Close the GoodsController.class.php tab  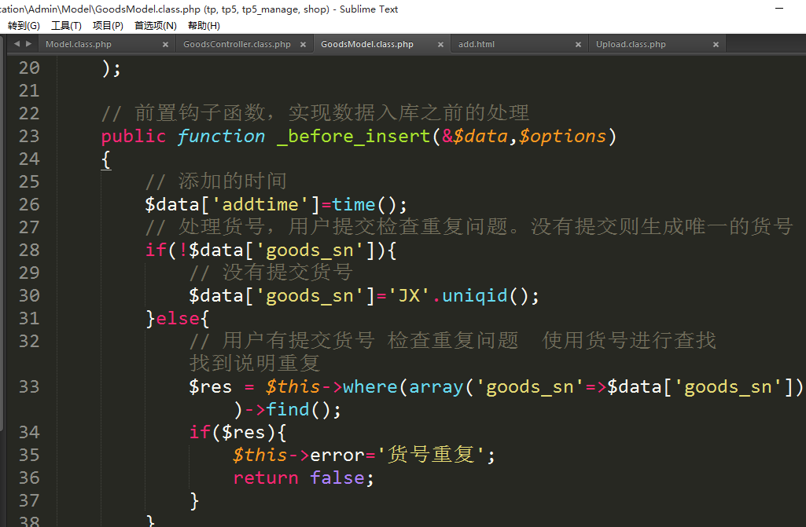(303, 45)
